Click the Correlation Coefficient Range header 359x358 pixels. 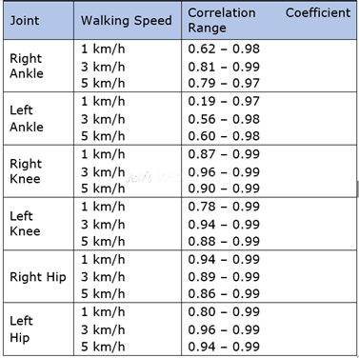269,20
